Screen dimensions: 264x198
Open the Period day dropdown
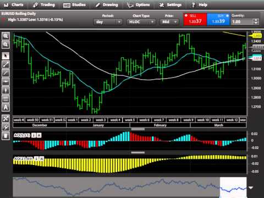click(x=108, y=22)
